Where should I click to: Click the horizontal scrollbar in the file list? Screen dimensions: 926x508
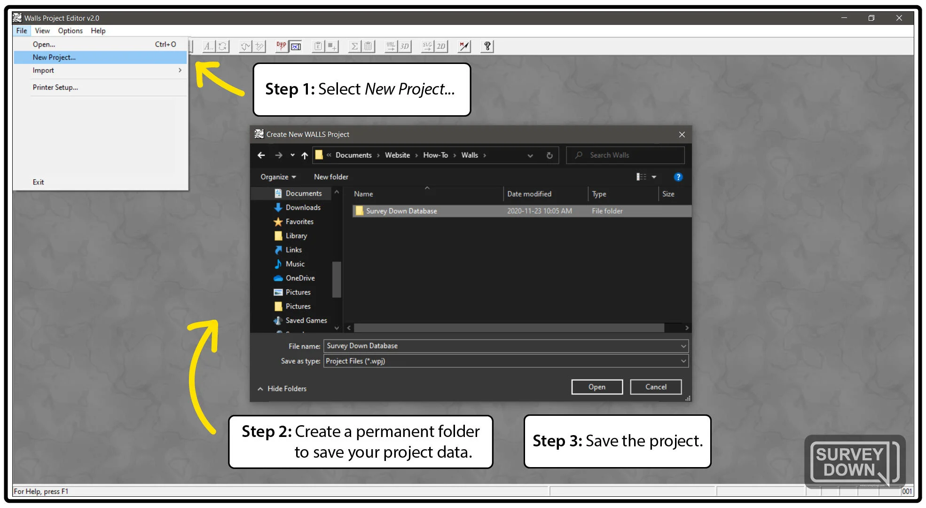[x=509, y=328]
